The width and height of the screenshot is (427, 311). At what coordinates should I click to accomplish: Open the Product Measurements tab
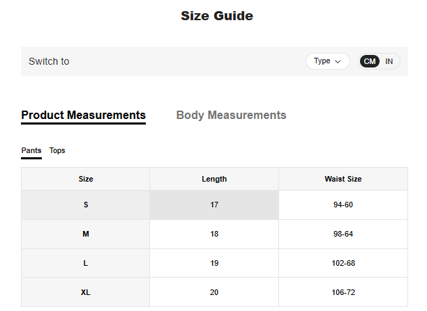tap(83, 115)
